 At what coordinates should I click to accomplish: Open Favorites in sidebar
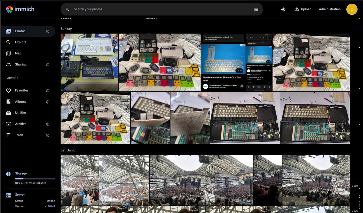pyautogui.click(x=28, y=91)
